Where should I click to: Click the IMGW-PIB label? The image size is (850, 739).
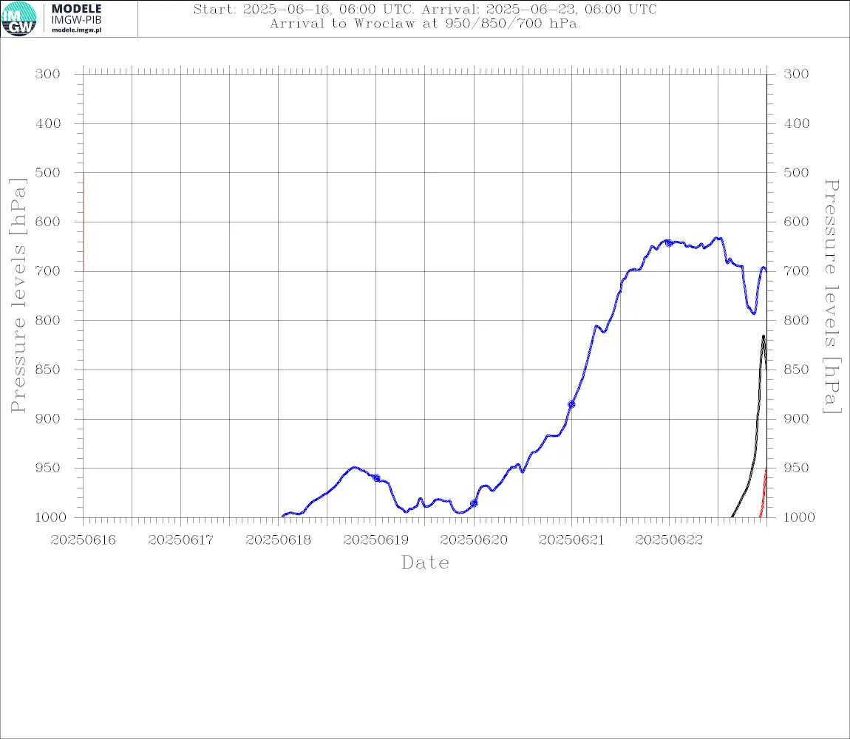click(x=76, y=20)
